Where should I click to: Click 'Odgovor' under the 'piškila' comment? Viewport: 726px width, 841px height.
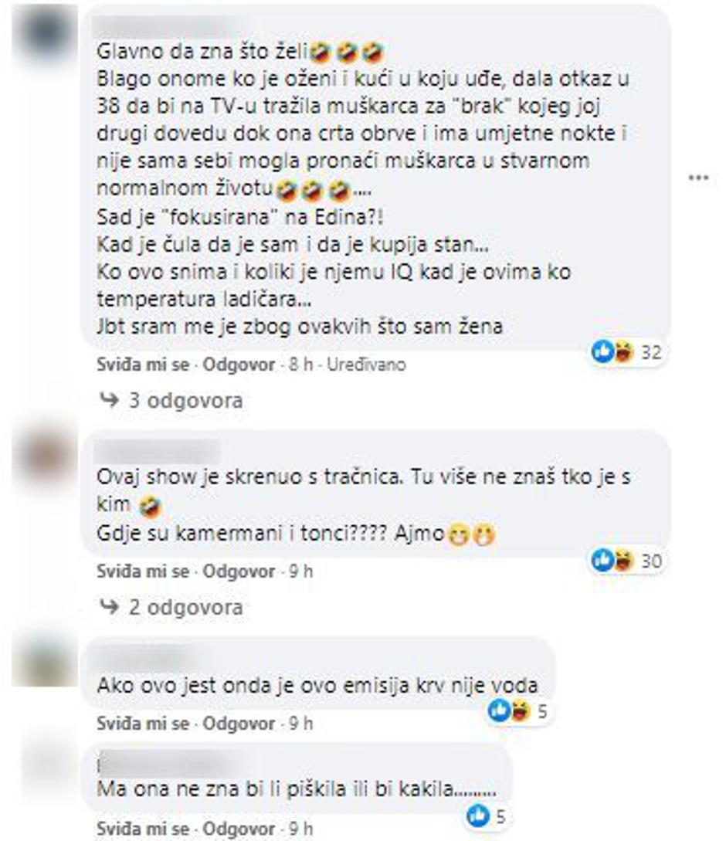point(239,829)
